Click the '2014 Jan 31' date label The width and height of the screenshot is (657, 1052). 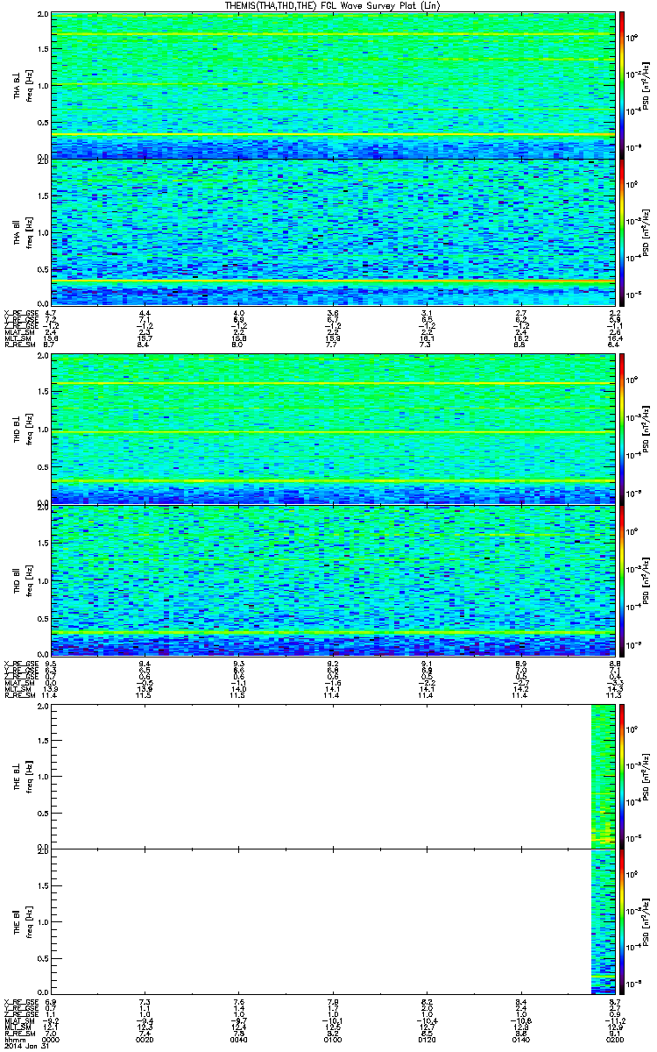point(25,1047)
